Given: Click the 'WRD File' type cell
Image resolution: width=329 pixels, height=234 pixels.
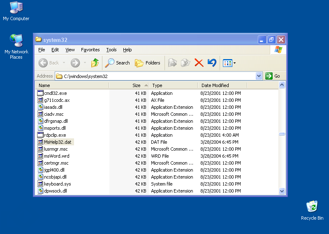Looking at the screenshot, I should [x=160, y=156].
